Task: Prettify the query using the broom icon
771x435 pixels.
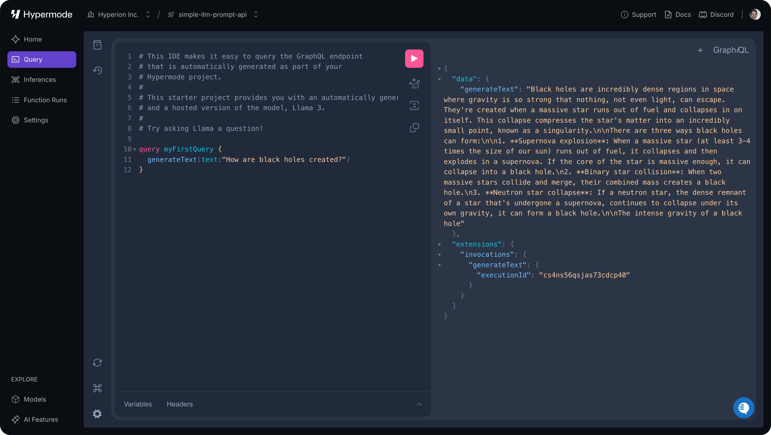Action: [x=414, y=84]
